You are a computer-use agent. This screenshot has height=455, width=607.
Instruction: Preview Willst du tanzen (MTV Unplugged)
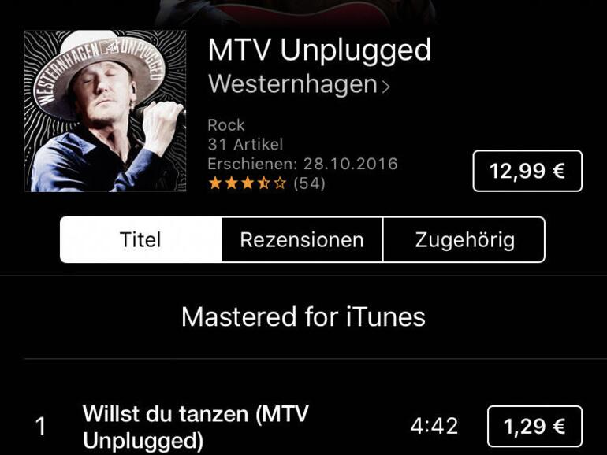point(196,427)
